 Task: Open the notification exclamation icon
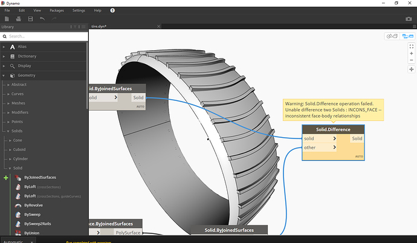point(112,10)
